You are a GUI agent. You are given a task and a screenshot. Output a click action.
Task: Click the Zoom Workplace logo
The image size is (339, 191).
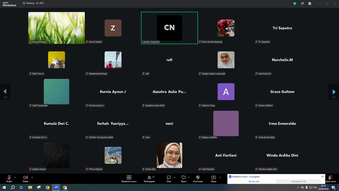click(x=10, y=4)
